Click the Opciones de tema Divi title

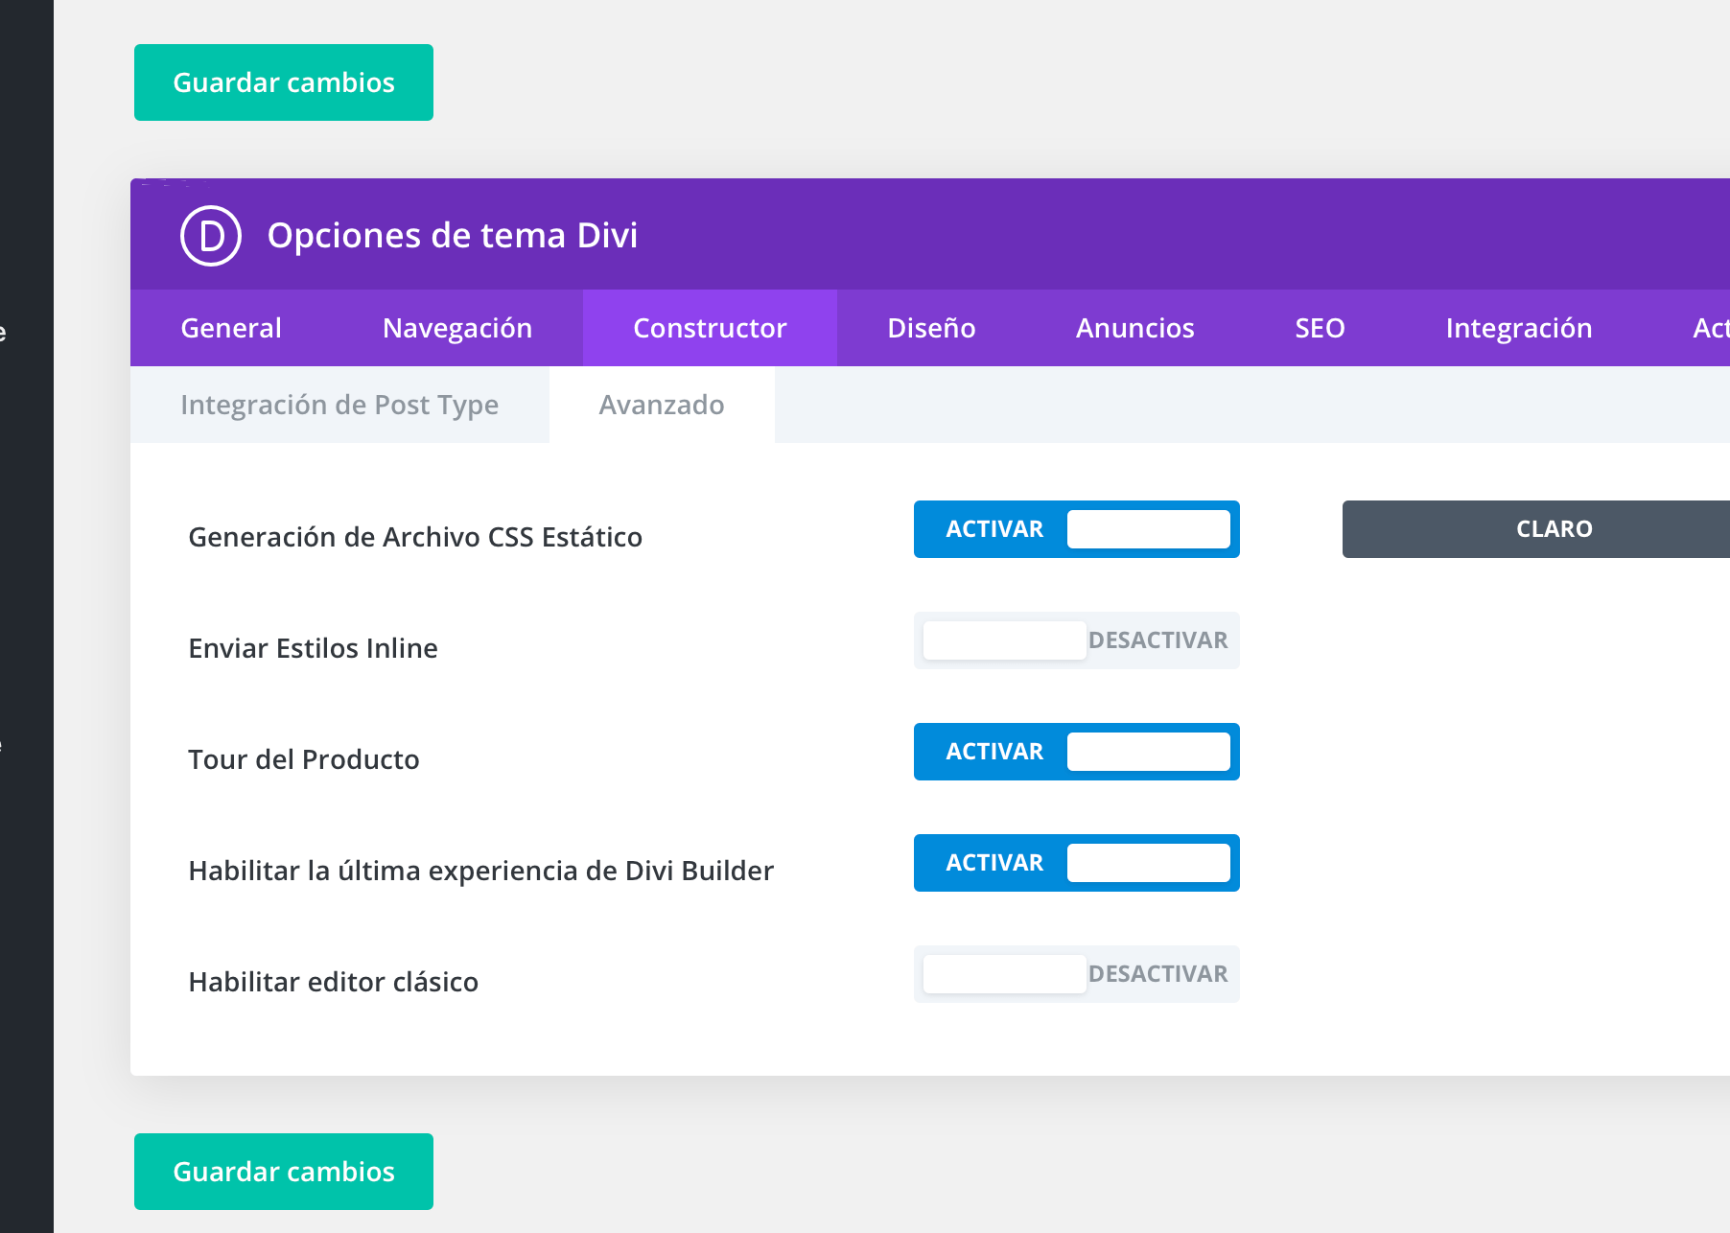453,236
